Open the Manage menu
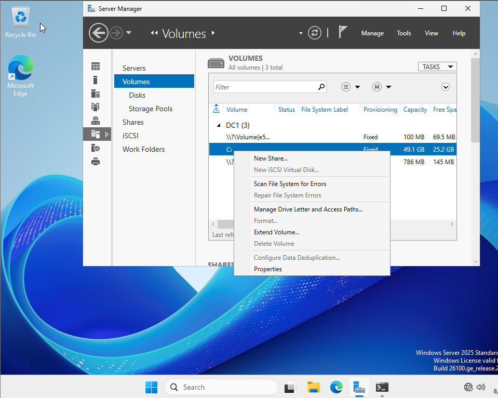This screenshot has width=498, height=398. point(372,33)
